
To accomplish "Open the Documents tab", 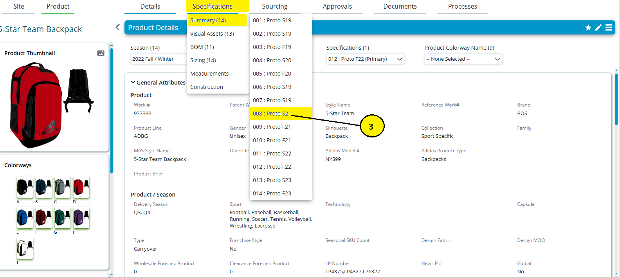I will 400,6.
